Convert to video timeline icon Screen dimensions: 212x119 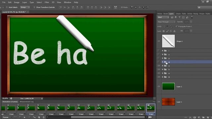click(150, 117)
